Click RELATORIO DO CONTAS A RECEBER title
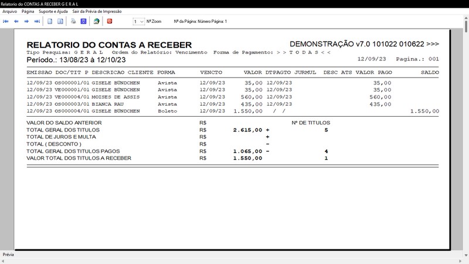This screenshot has height=264, width=469. point(109,45)
